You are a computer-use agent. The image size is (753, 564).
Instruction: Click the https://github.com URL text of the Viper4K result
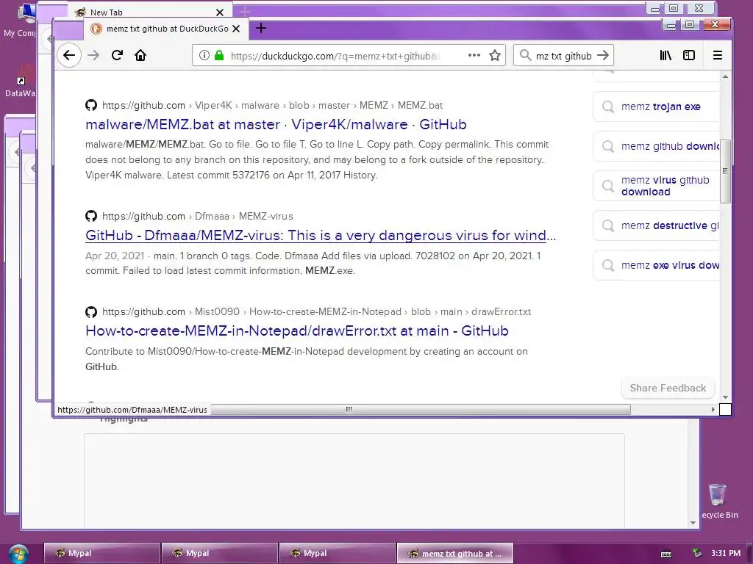click(x=143, y=106)
